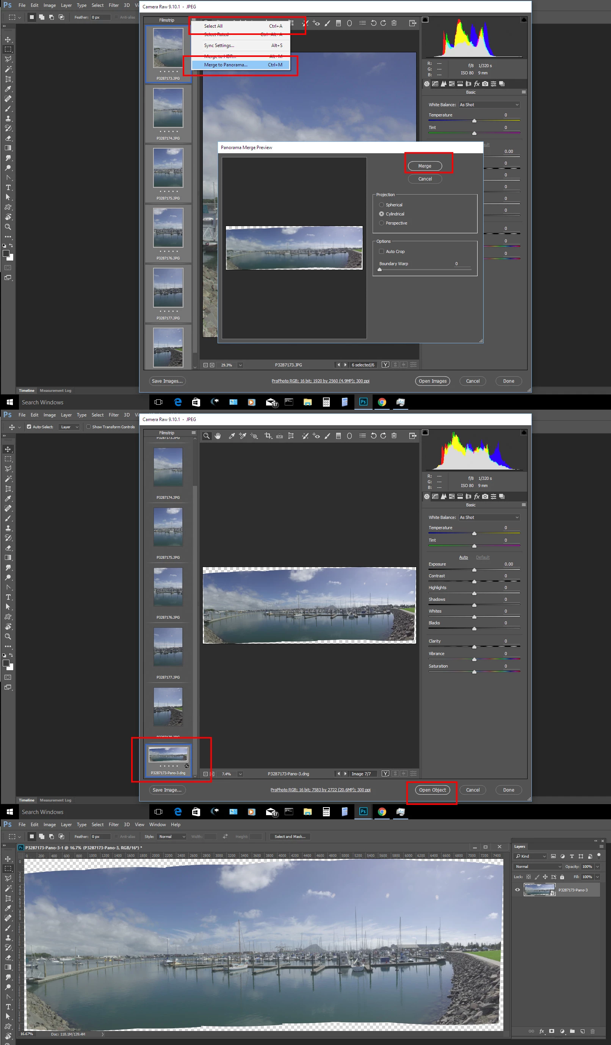Screen dimensions: 611x1045
Task: Click the Saturation slider handle
Action: click(474, 672)
